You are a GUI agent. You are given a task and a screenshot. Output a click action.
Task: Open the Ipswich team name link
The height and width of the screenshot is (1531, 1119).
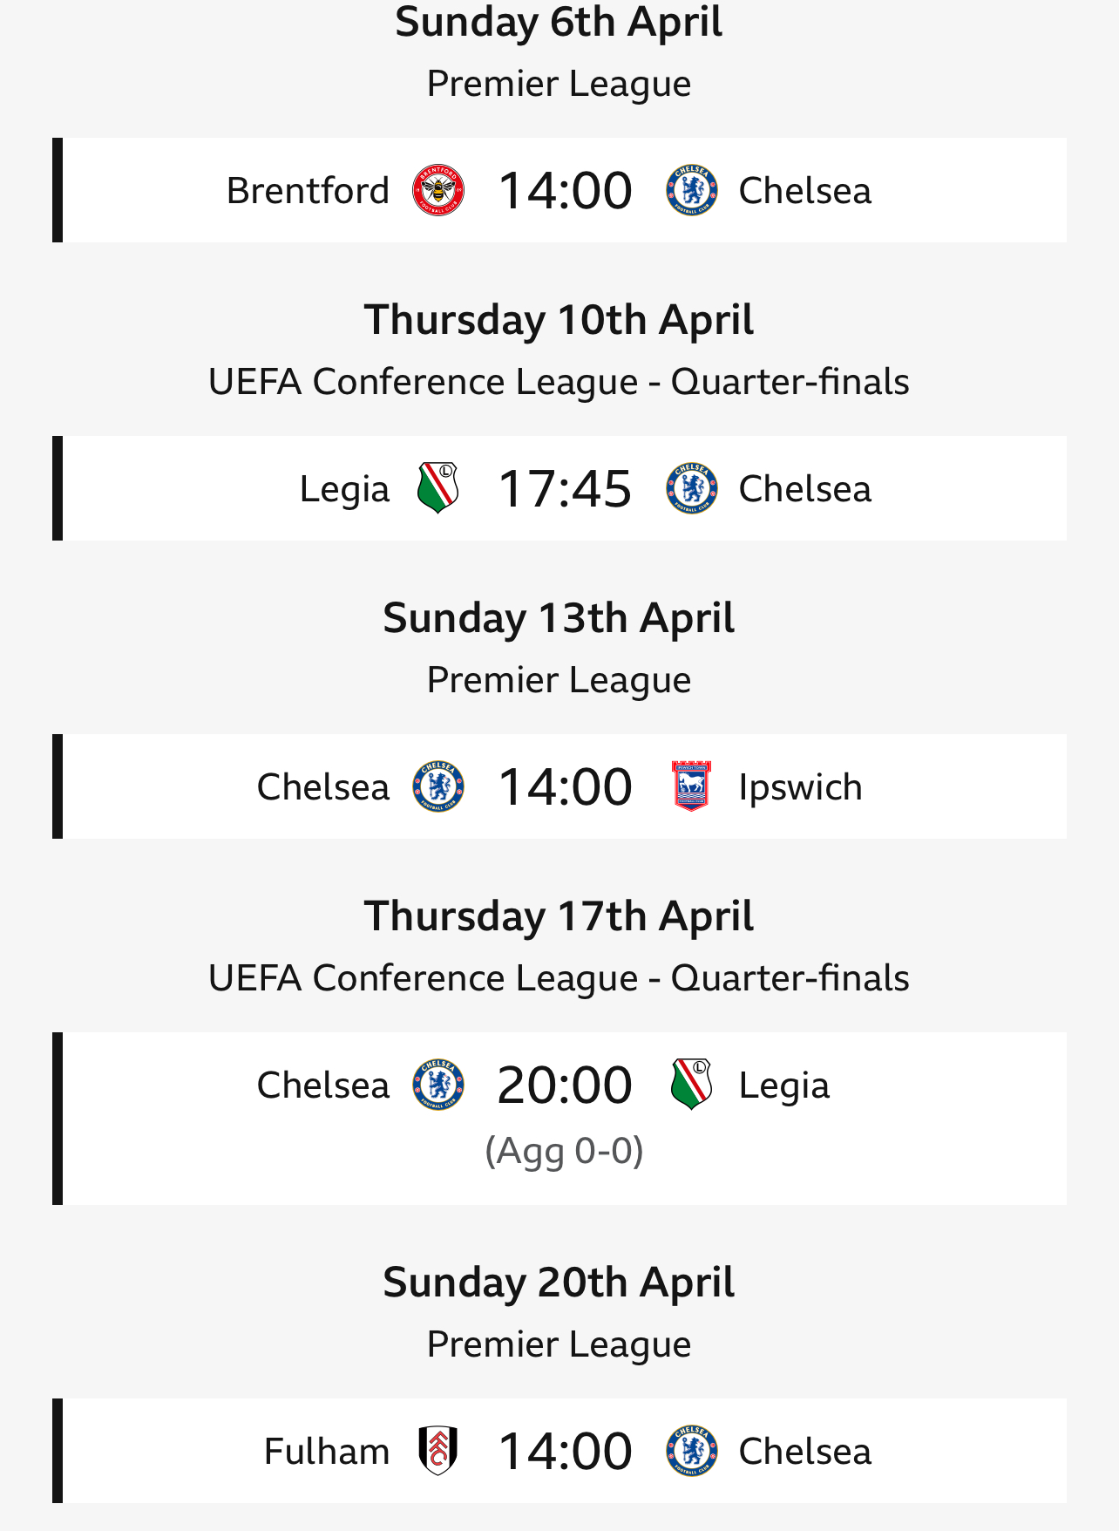coord(800,787)
